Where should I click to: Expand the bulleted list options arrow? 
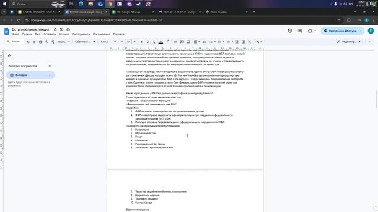coord(223,42)
